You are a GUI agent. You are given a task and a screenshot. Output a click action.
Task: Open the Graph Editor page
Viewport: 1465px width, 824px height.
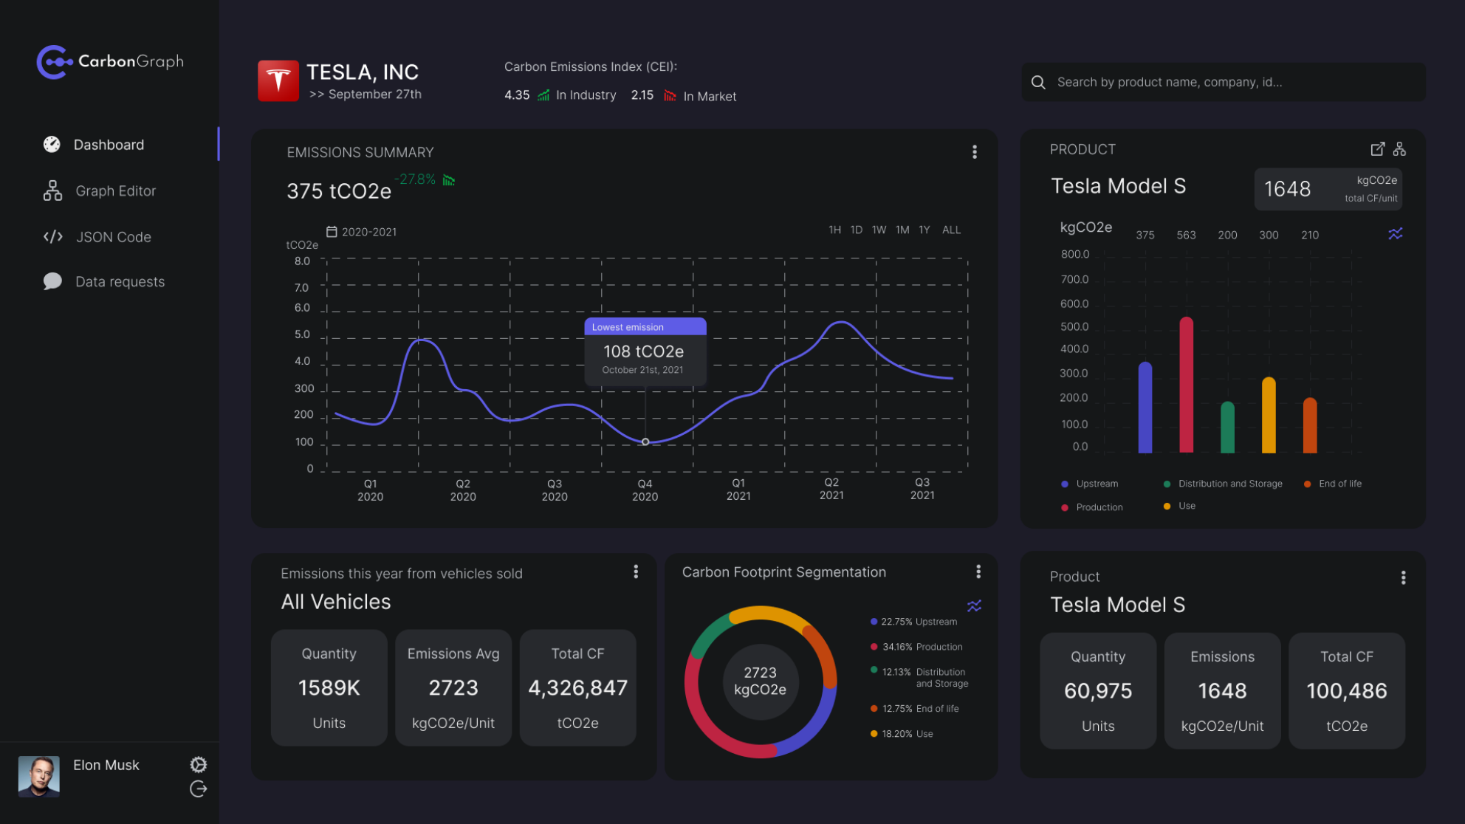(115, 191)
